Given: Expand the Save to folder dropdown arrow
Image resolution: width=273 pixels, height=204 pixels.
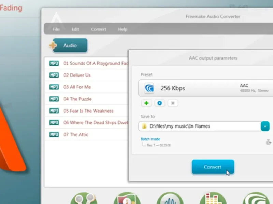Looking at the screenshot, I should (x=265, y=126).
